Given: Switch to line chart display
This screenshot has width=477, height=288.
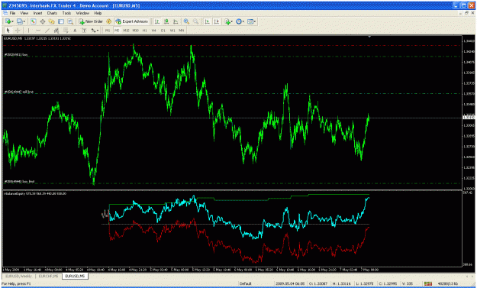Looking at the screenshot, I should click(x=176, y=21).
